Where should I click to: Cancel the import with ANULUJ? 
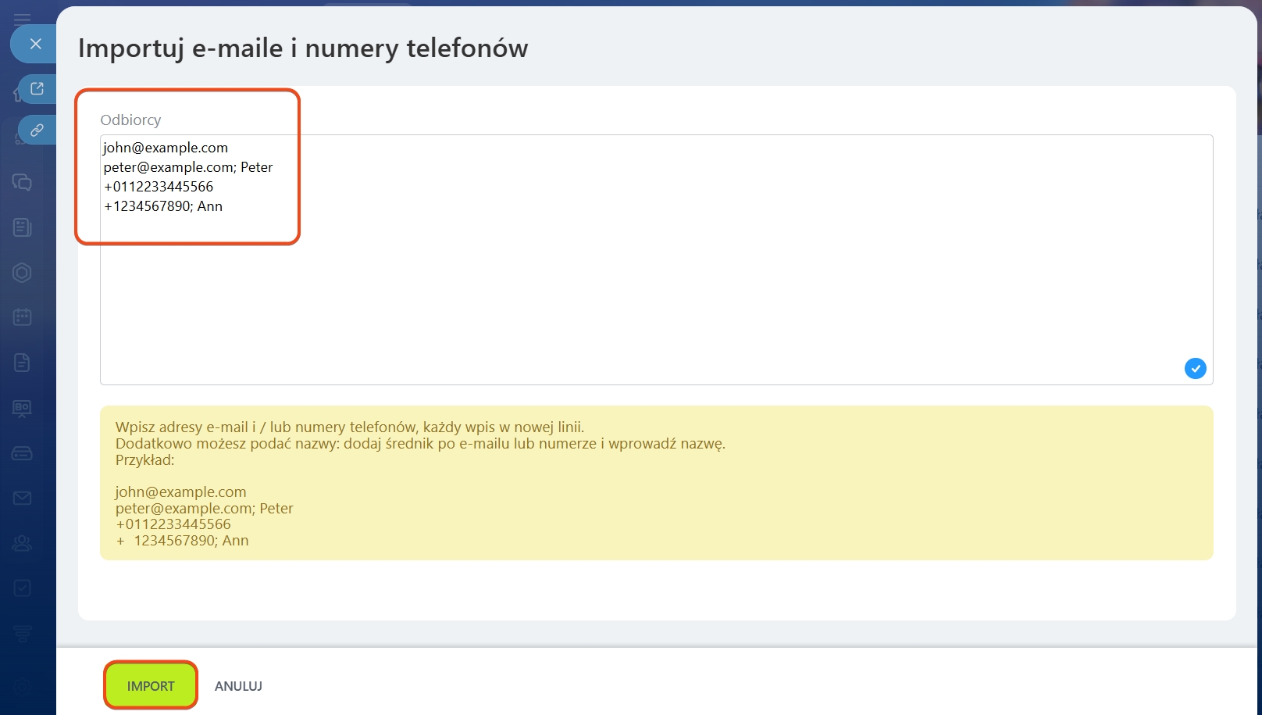(238, 686)
